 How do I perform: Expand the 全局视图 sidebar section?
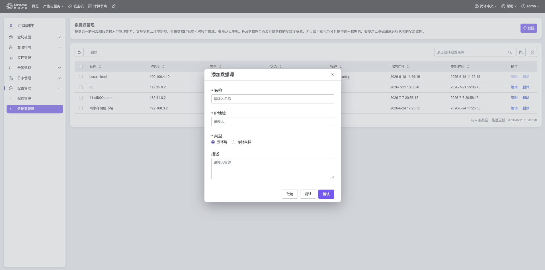(x=35, y=37)
